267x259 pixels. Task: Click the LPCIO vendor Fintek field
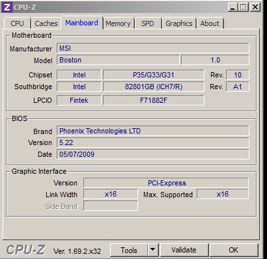point(79,100)
